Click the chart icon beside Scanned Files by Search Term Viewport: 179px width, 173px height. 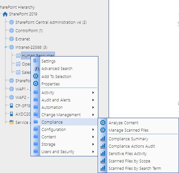(x=103, y=168)
